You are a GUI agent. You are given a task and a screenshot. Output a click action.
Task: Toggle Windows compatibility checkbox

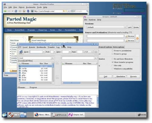pos(112,69)
